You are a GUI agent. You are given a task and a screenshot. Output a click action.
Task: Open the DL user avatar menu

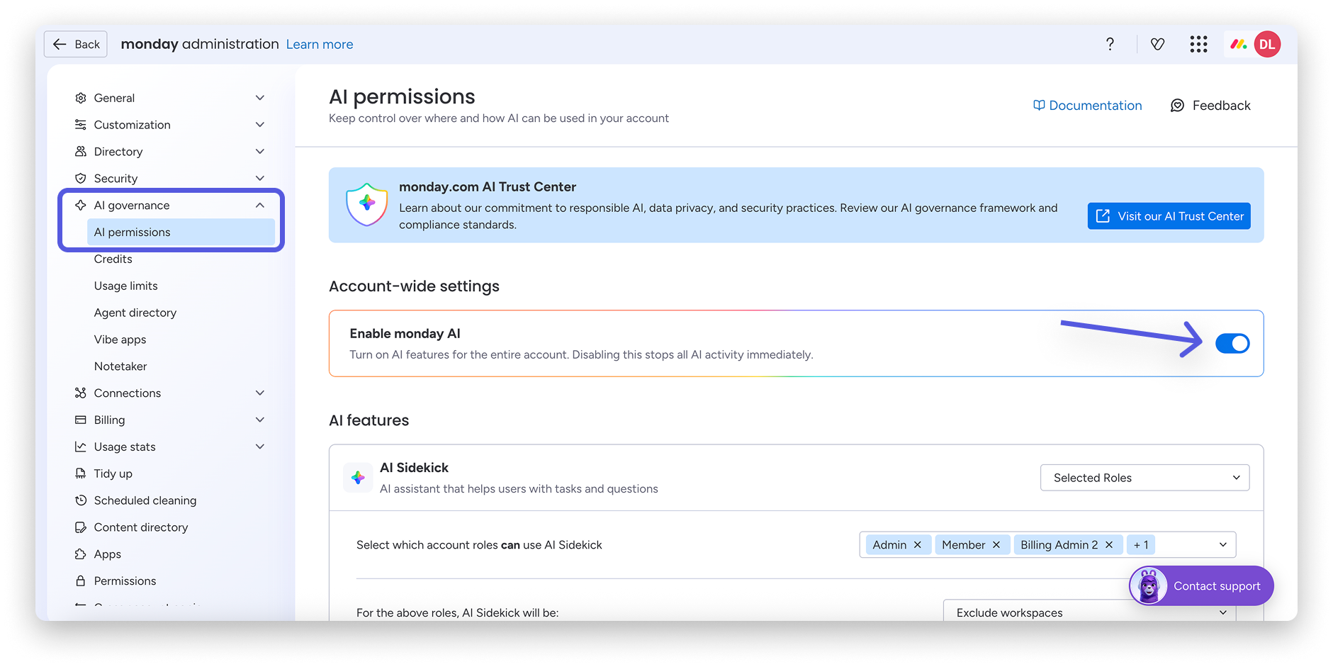click(x=1267, y=44)
